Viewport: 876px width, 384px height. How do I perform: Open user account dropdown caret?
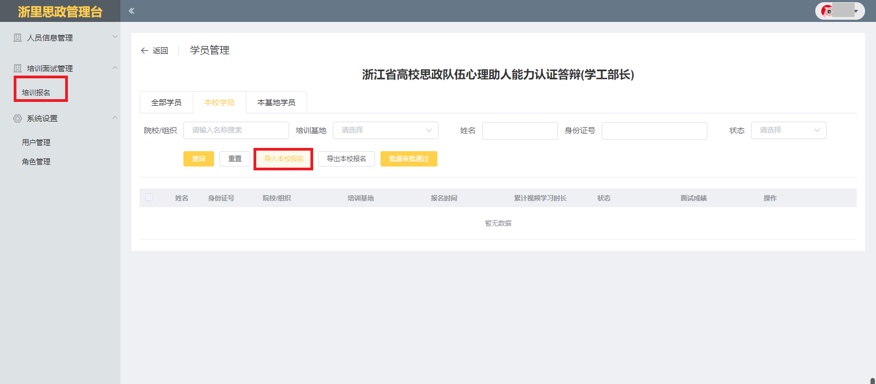coord(856,11)
